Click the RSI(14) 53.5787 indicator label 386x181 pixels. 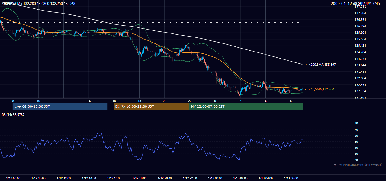tap(13, 115)
